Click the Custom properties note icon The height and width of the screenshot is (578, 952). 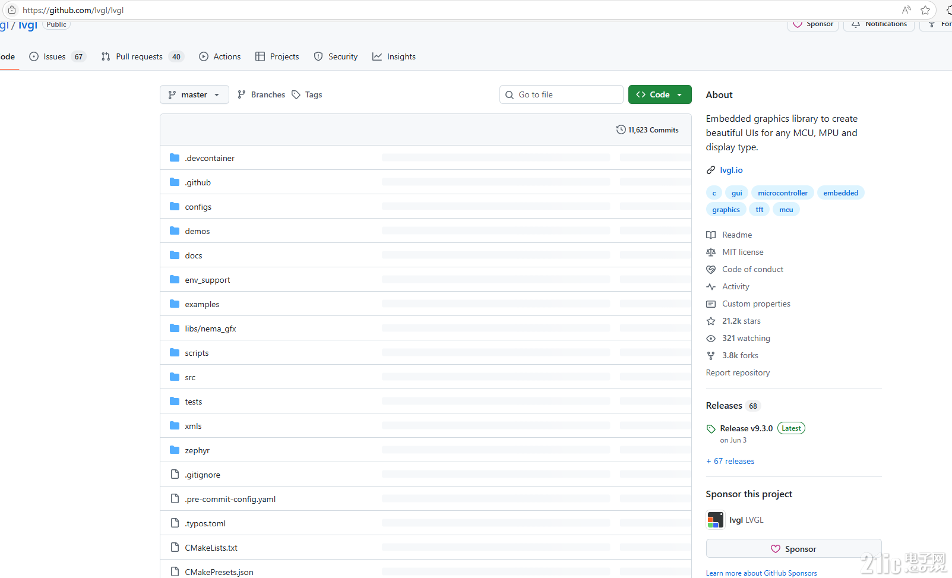[x=711, y=304]
